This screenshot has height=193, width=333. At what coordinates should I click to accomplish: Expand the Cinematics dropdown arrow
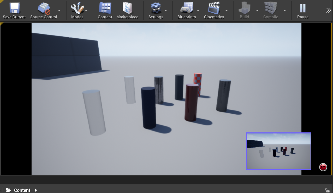pyautogui.click(x=227, y=10)
